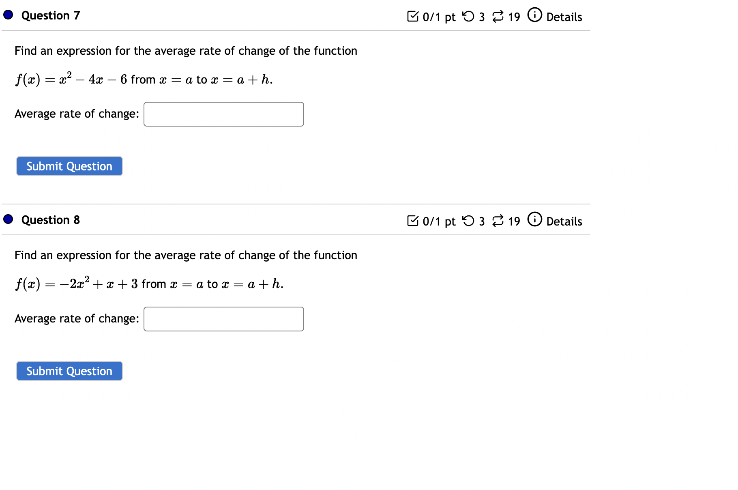Open Details for Question 7
This screenshot has width=738, height=490.
564,17
